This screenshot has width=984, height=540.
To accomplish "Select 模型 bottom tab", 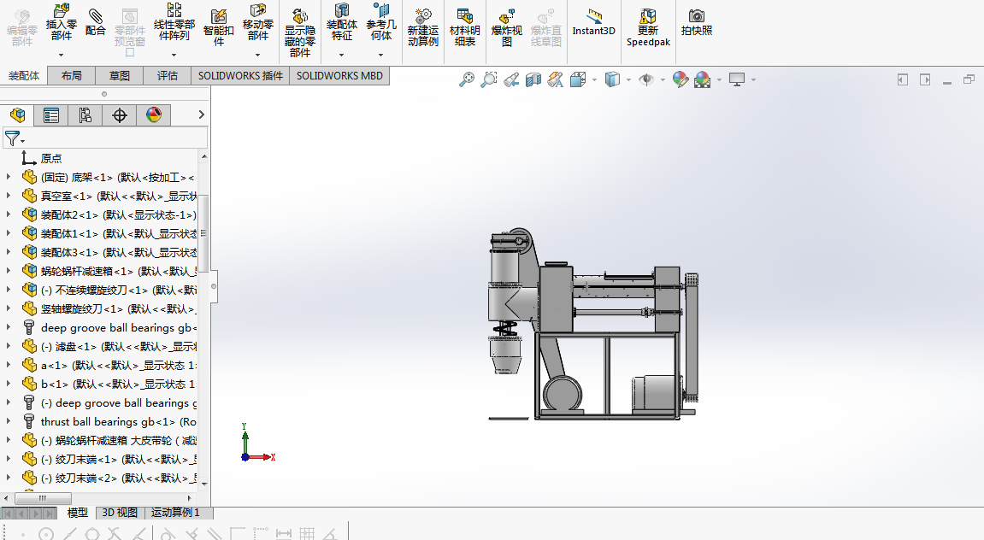I will [x=78, y=513].
